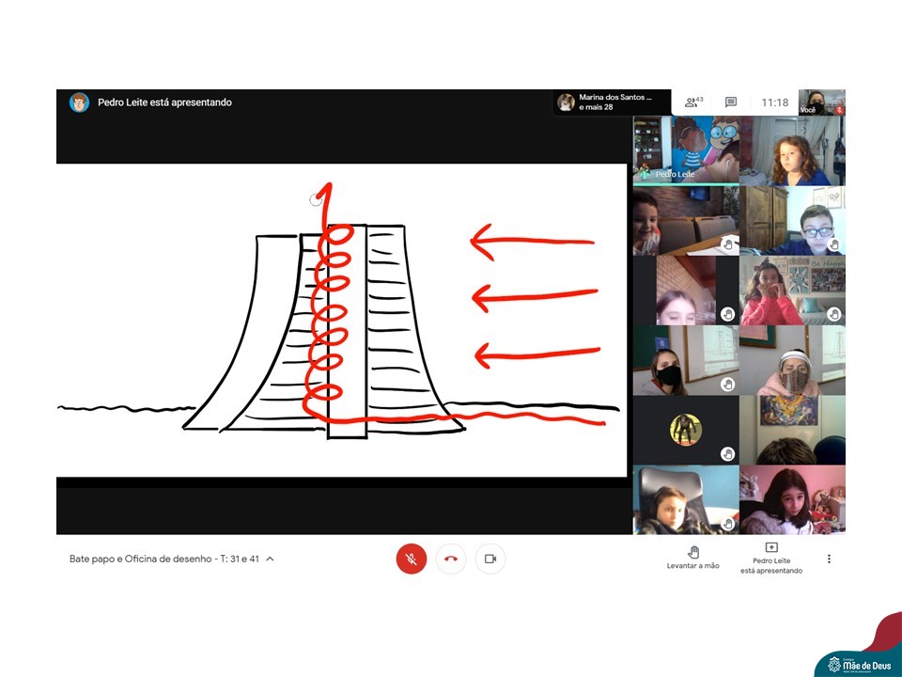Open the three-dot more options menu
This screenshot has width=902, height=677.
coord(829,559)
